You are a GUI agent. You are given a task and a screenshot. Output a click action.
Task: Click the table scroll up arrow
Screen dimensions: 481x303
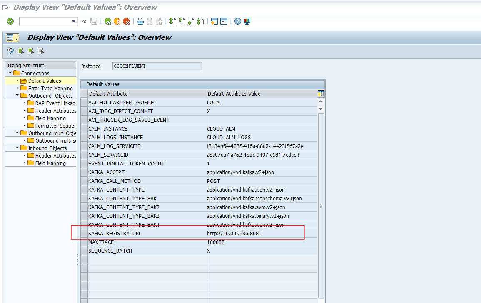pyautogui.click(x=321, y=101)
